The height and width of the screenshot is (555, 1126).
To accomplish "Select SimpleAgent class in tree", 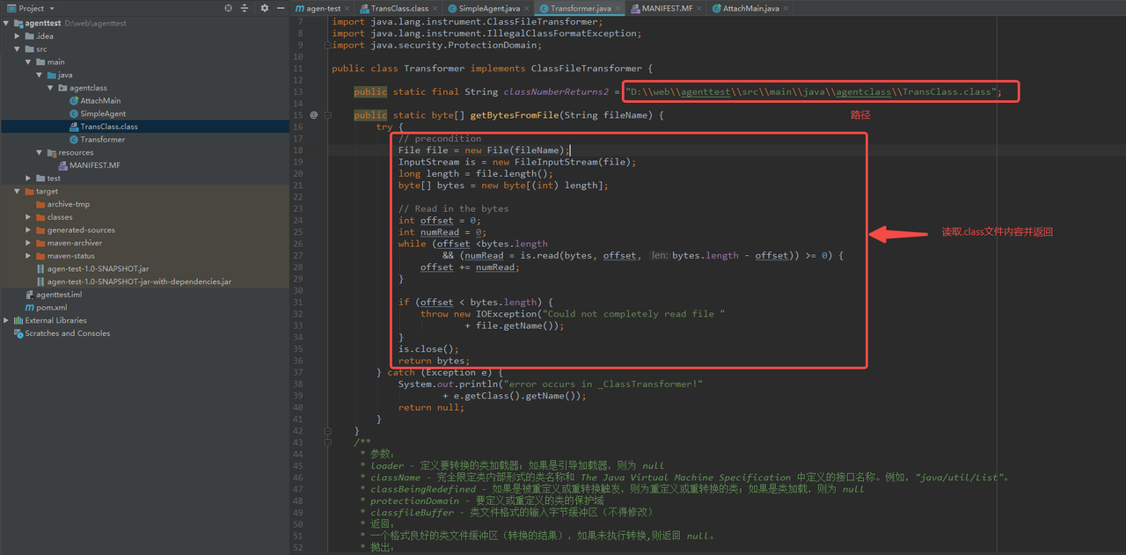I will point(103,113).
